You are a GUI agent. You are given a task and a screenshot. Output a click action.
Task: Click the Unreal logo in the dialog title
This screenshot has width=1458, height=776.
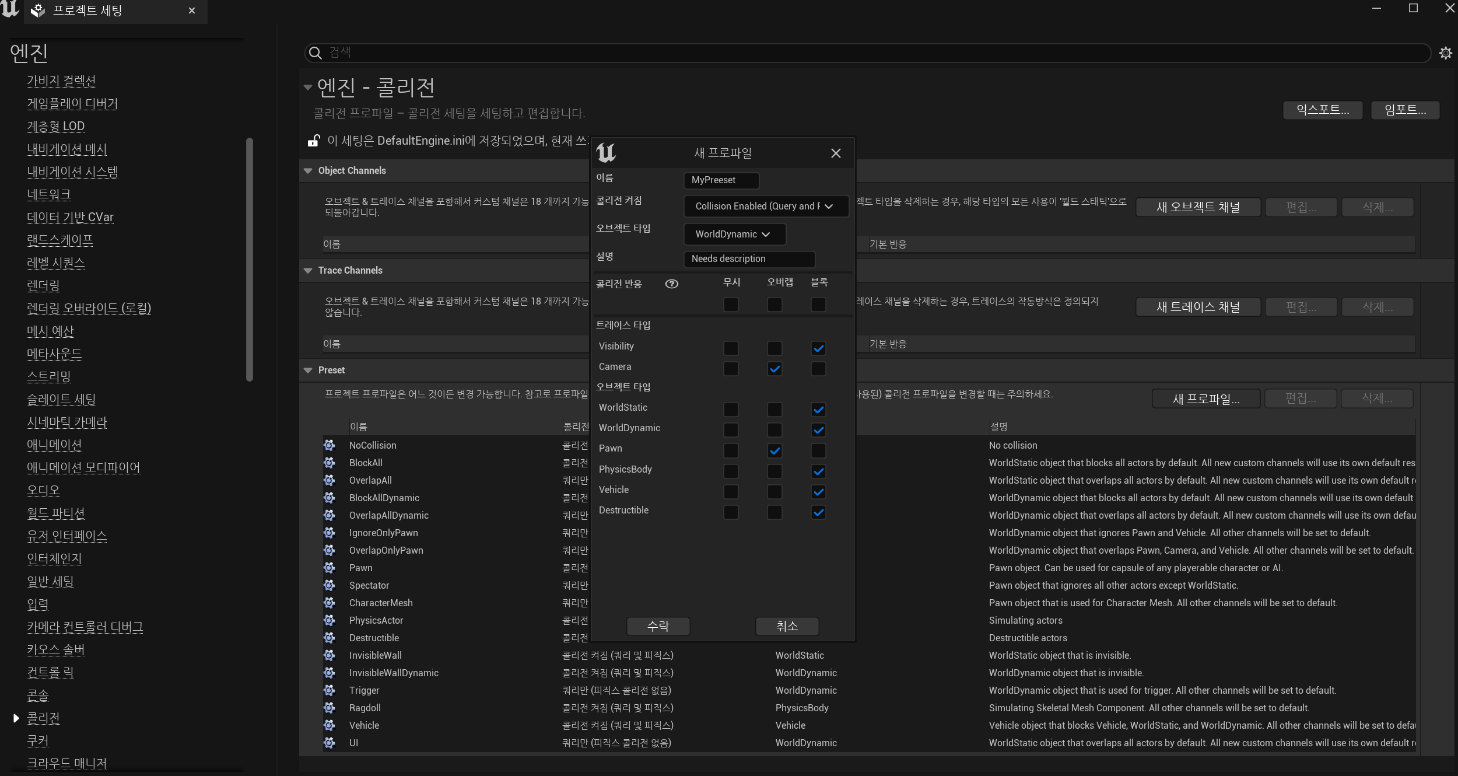click(606, 153)
